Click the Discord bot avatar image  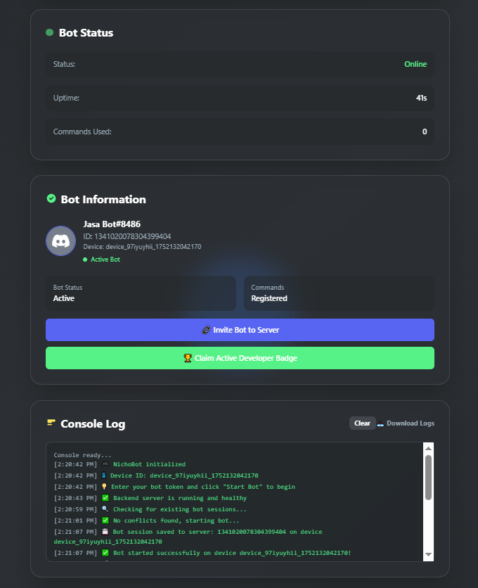tap(60, 241)
